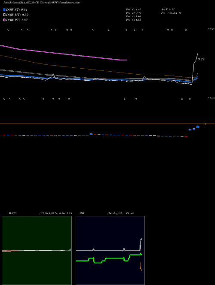Click the 'Pre H: 1.74' value
This screenshot has height=285, width=215.
tap(134, 13)
